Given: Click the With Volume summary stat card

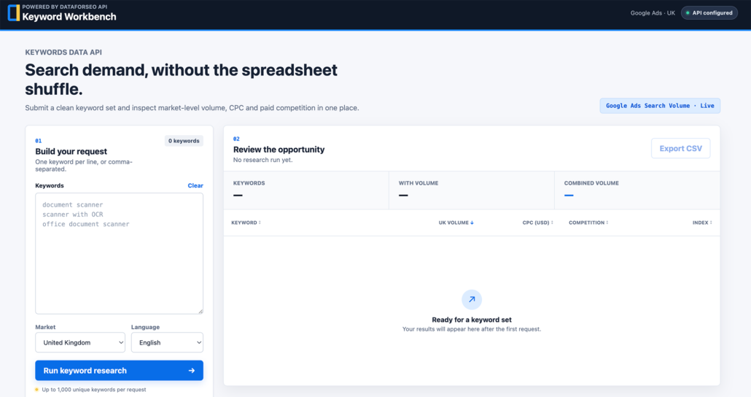Looking at the screenshot, I should point(472,190).
